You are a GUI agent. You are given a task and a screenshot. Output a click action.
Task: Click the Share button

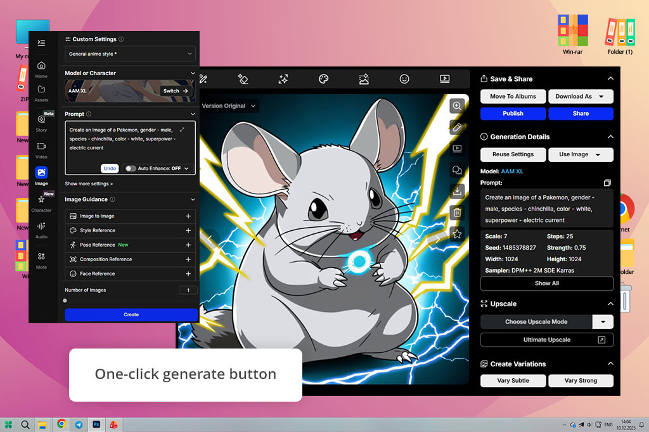[581, 114]
